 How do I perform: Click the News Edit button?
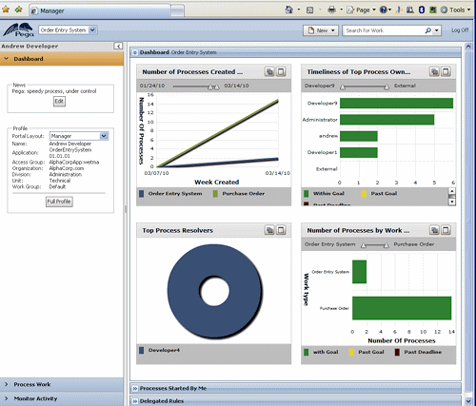tap(59, 101)
